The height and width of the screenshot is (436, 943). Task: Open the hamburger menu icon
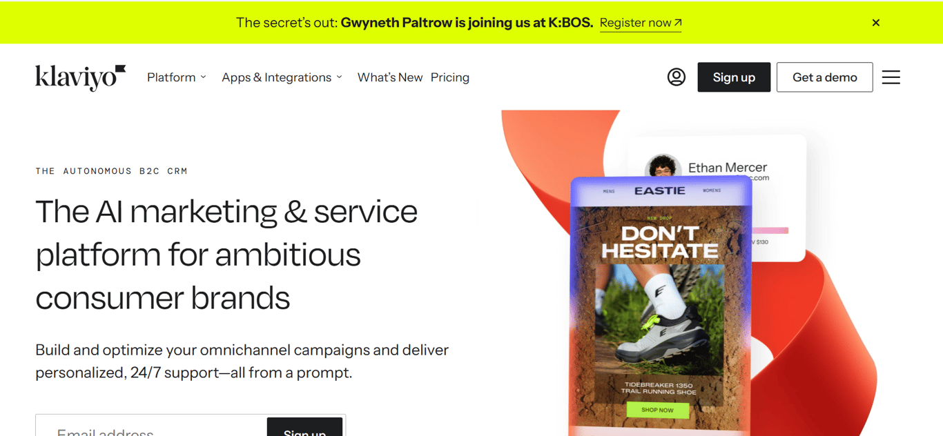click(x=891, y=77)
